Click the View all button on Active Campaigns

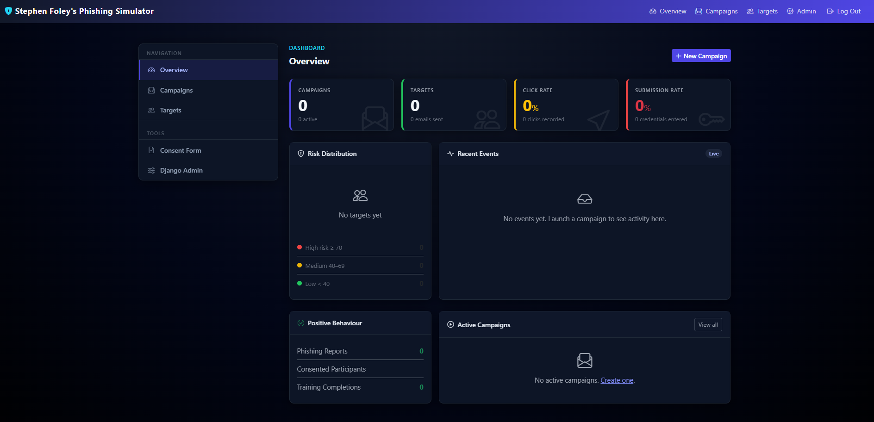click(x=708, y=324)
